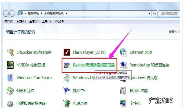The height and width of the screenshot is (108, 183).
Task: Click the refresh button beside address bar
Action: [155, 13]
